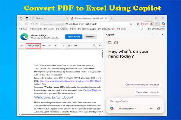Click Copilot logo in message box
Viewport: 181px width, 120px height.
112,109
